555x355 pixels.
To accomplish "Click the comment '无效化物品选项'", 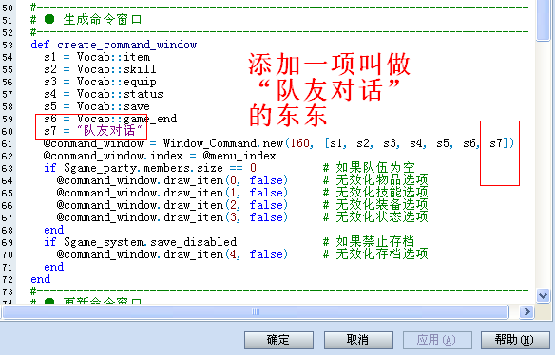I will point(382,180).
